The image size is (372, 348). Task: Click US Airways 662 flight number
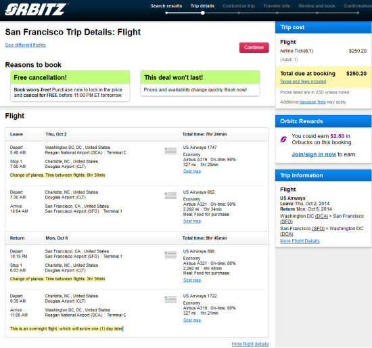pos(199,192)
